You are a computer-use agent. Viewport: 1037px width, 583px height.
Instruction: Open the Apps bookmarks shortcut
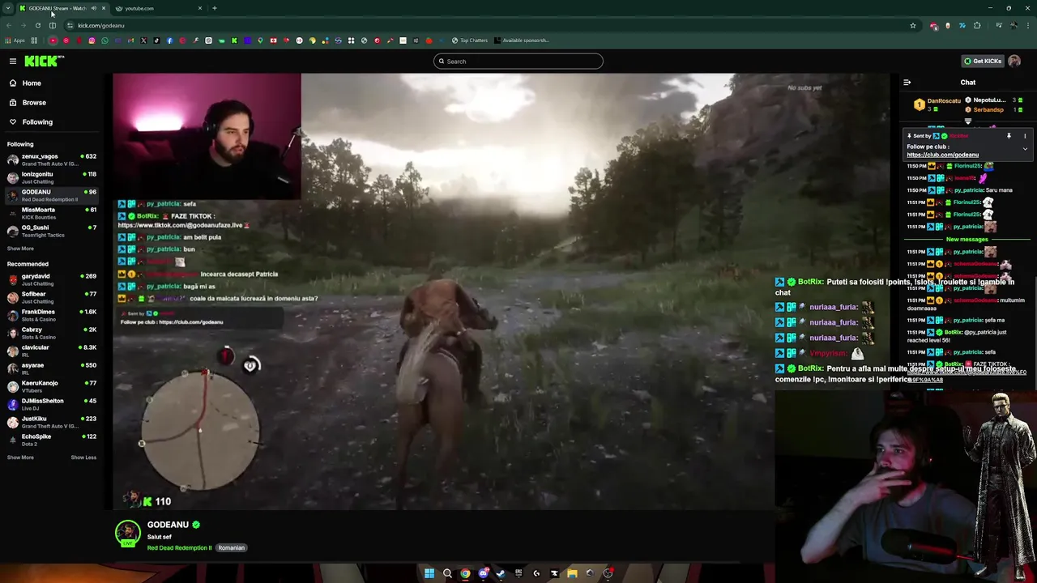(15, 40)
